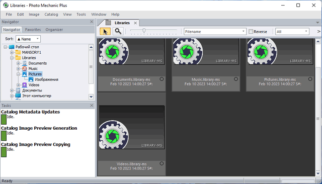Open the Music.library-ms thumbnail
The image size is (322, 184).
coord(206,51)
